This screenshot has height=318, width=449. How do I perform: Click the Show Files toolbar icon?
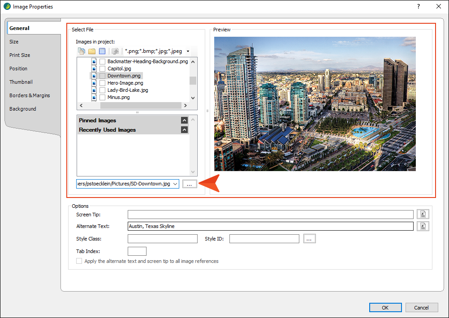pos(82,51)
